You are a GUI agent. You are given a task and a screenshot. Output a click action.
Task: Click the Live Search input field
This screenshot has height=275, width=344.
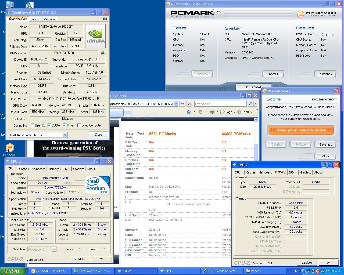(220, 104)
